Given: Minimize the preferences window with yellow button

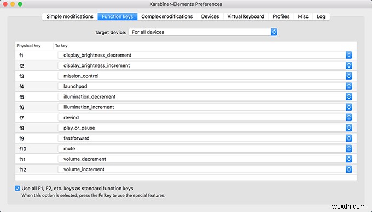Looking at the screenshot, I should pyautogui.click(x=13, y=4).
